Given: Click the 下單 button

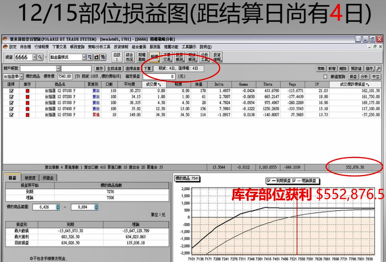Looking at the screenshot, I should (x=147, y=69).
